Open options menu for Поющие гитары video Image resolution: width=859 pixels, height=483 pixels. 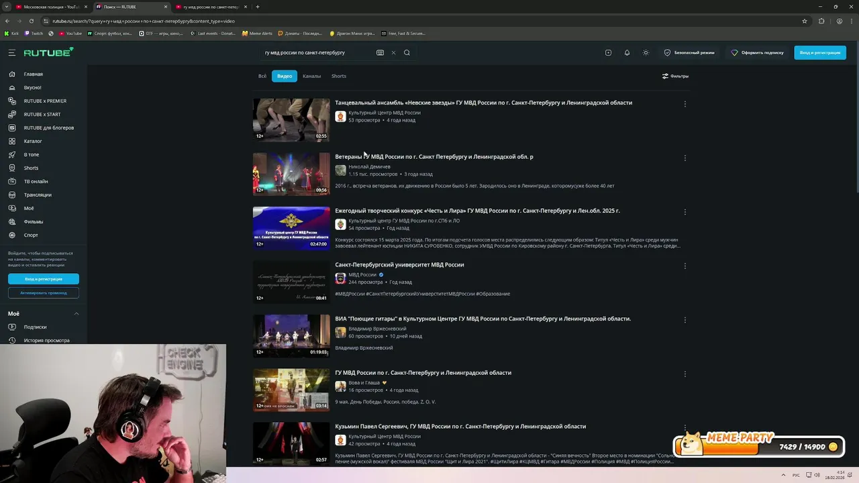tap(685, 320)
